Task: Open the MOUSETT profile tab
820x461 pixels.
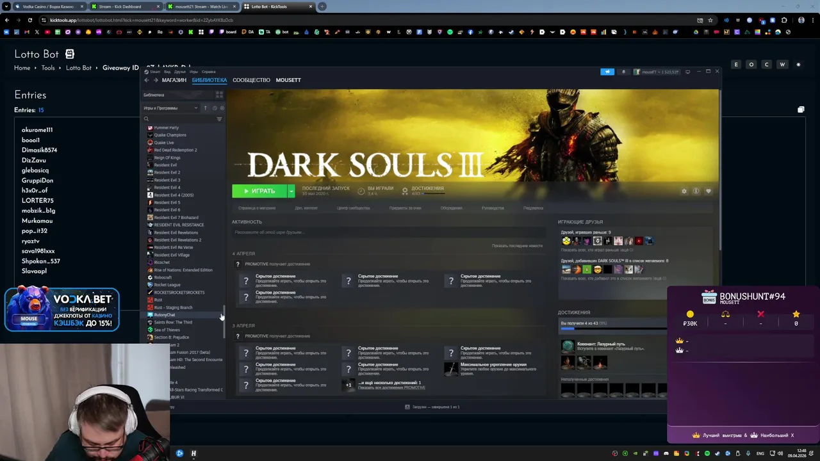Action: (288, 80)
